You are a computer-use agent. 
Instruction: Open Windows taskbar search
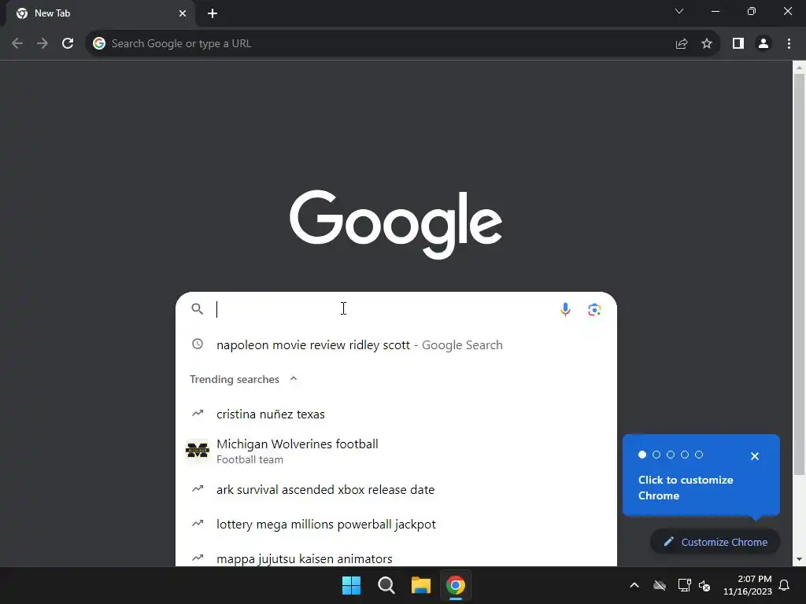[x=386, y=585]
